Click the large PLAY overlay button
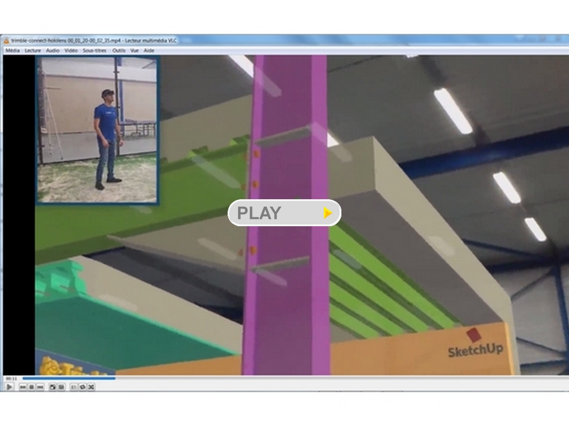 (x=284, y=213)
